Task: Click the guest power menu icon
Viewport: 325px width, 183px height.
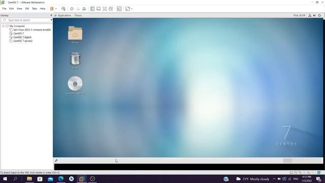Action: click(319, 16)
